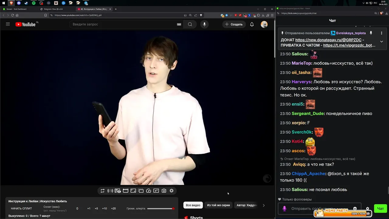Screen dimensions: 389x219
Task: Open a new browser tab with plus button
Action: click(116, 9)
